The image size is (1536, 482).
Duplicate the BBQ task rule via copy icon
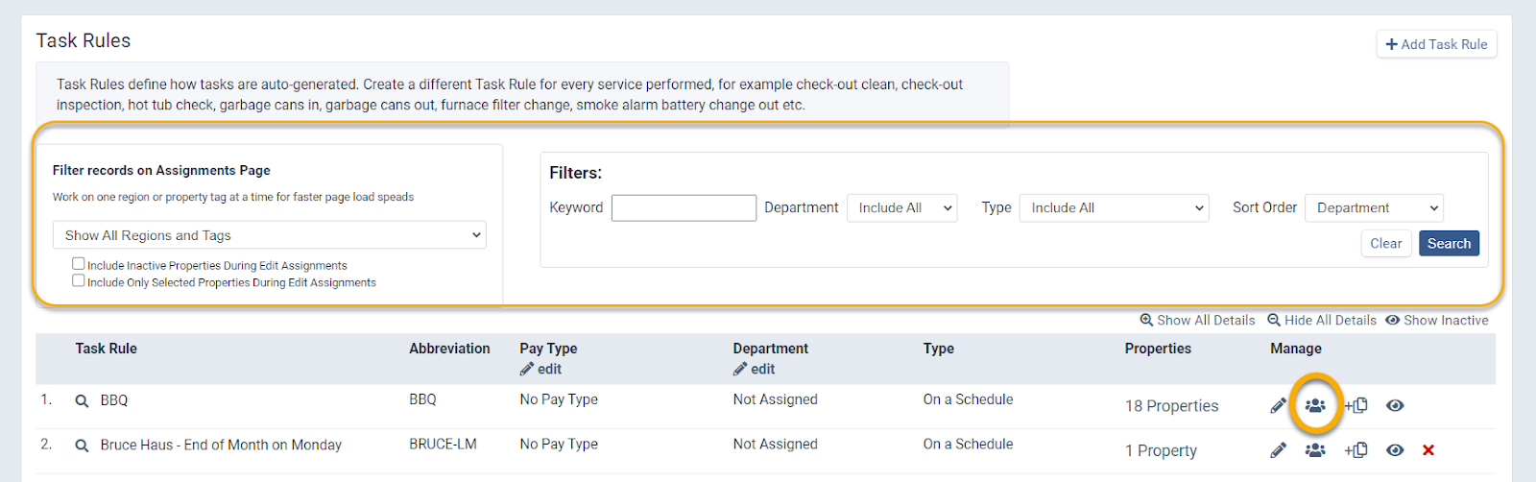click(1356, 406)
